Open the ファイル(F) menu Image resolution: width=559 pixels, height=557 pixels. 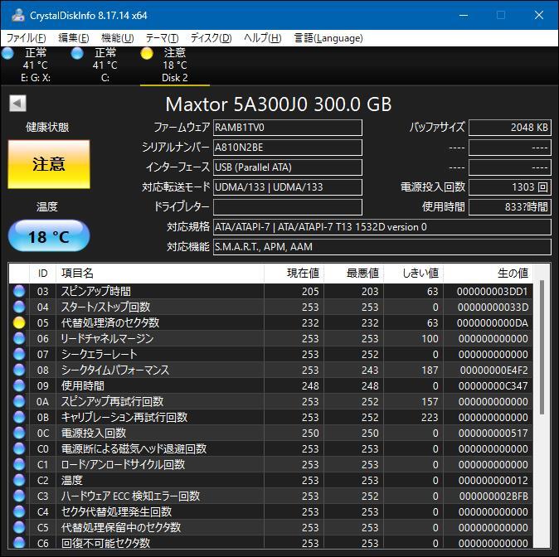click(x=27, y=38)
